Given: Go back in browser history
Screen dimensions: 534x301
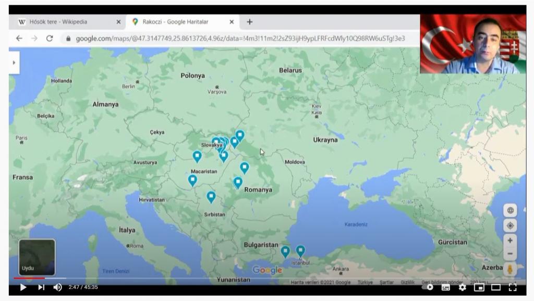Looking at the screenshot, I should (19, 39).
